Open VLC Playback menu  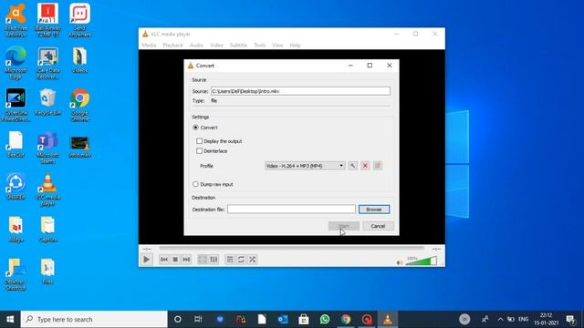[172, 45]
